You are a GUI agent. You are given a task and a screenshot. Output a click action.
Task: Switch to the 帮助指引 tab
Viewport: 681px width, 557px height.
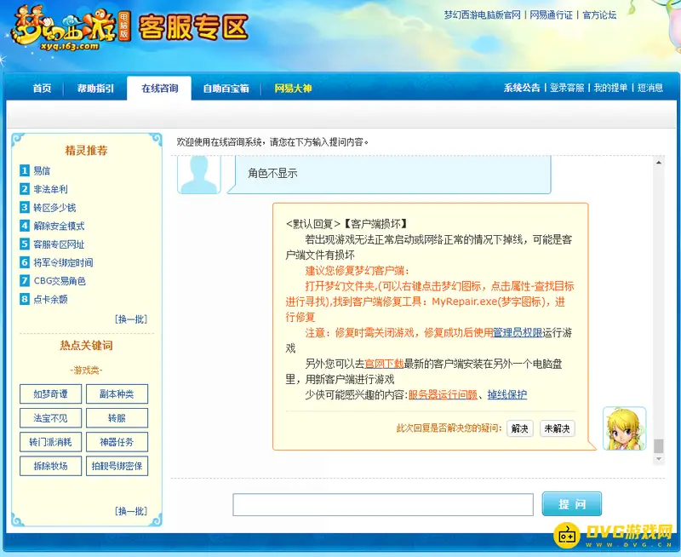(95, 89)
